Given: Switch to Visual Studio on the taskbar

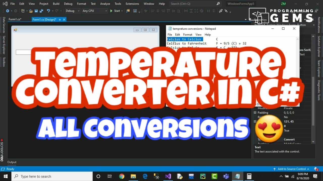Looking at the screenshot, I should pos(168,176).
